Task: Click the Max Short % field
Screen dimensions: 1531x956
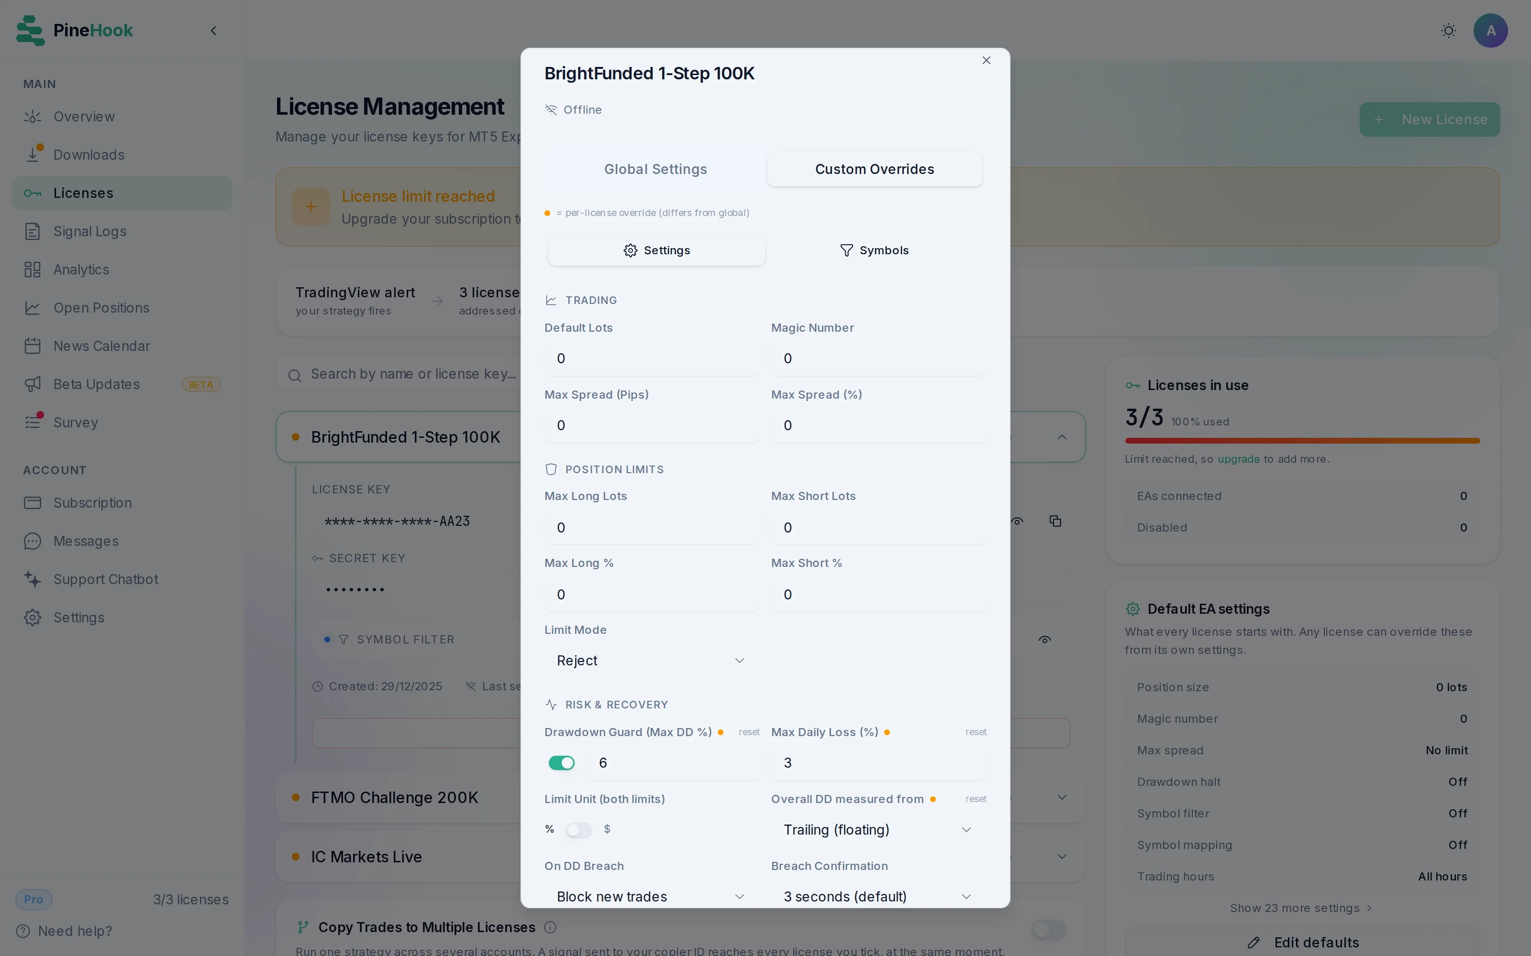Action: 878,594
